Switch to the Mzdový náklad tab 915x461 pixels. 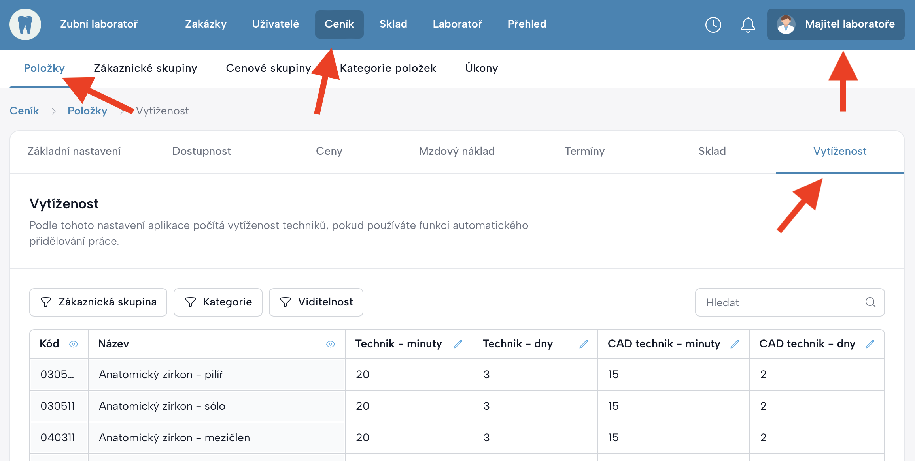[x=457, y=151]
